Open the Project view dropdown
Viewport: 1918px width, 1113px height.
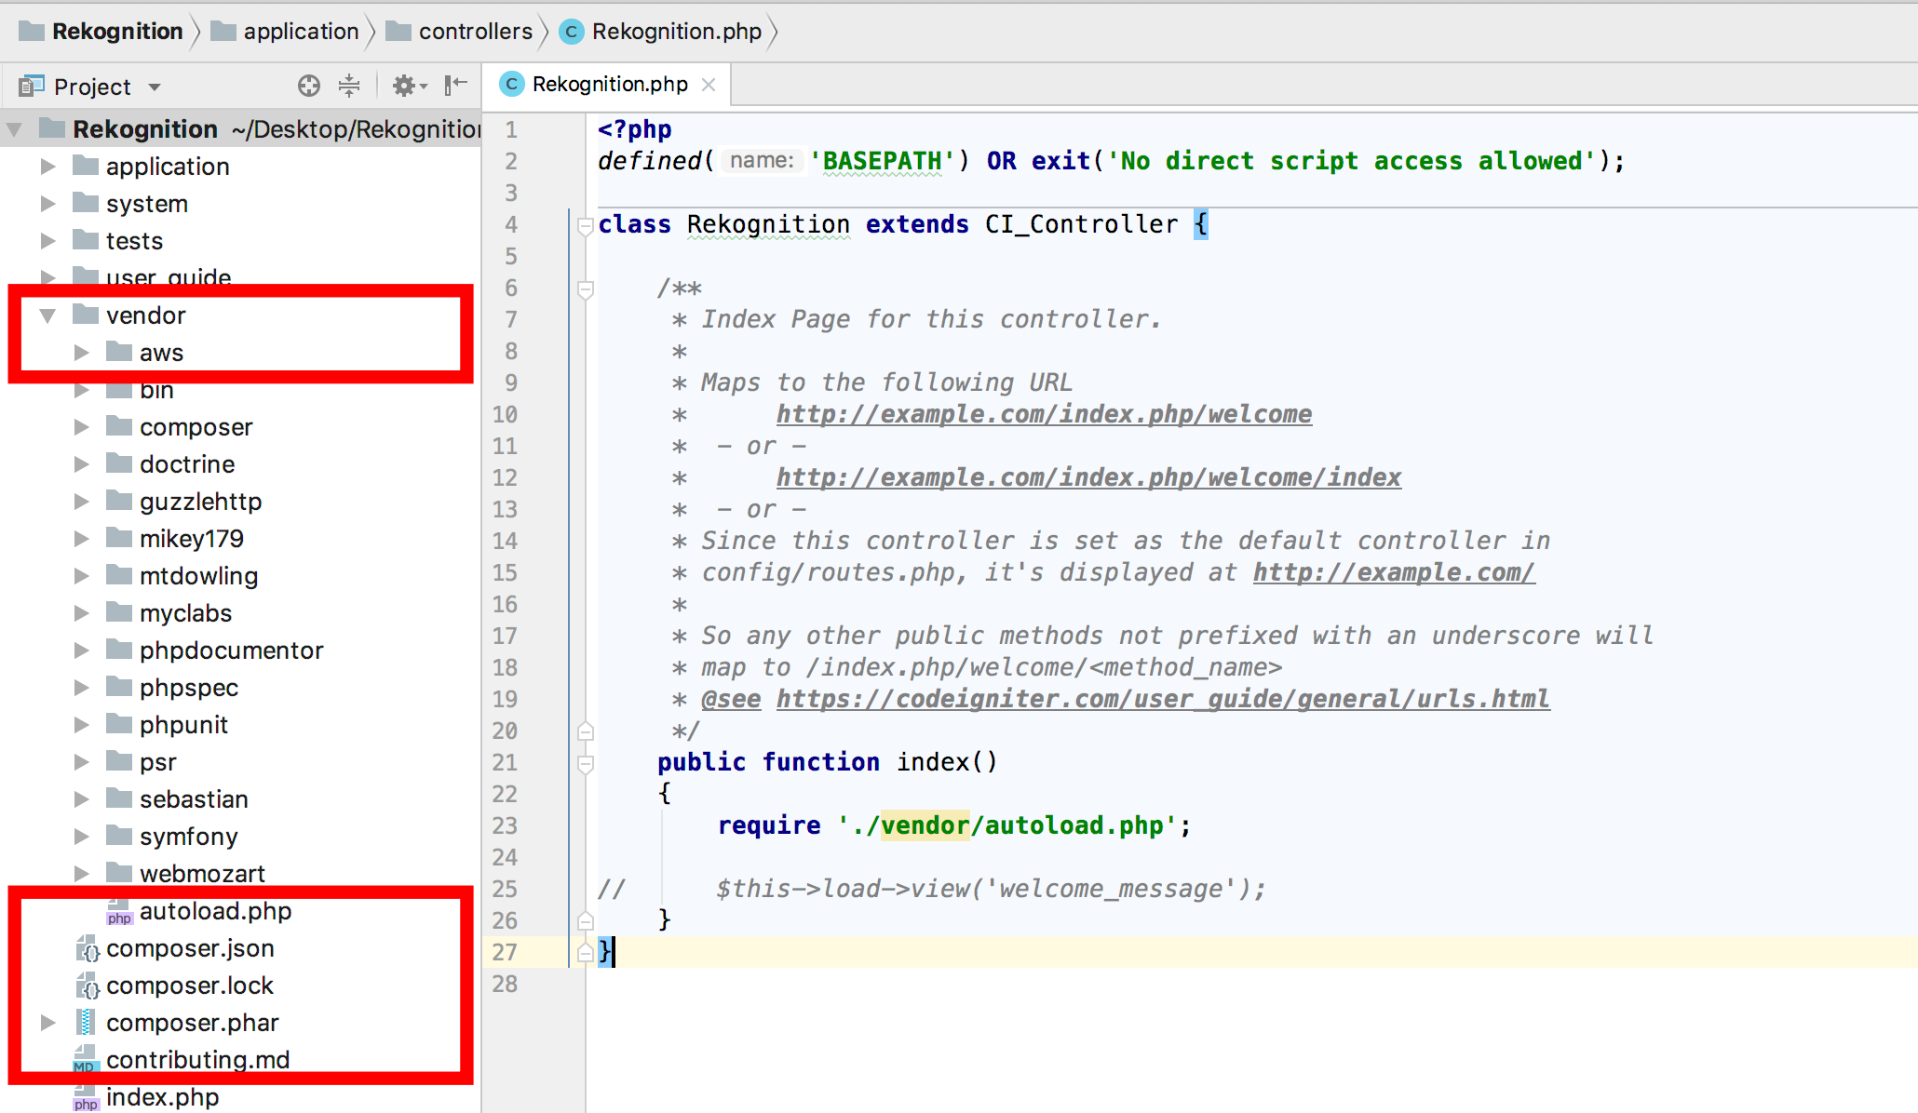(x=155, y=87)
